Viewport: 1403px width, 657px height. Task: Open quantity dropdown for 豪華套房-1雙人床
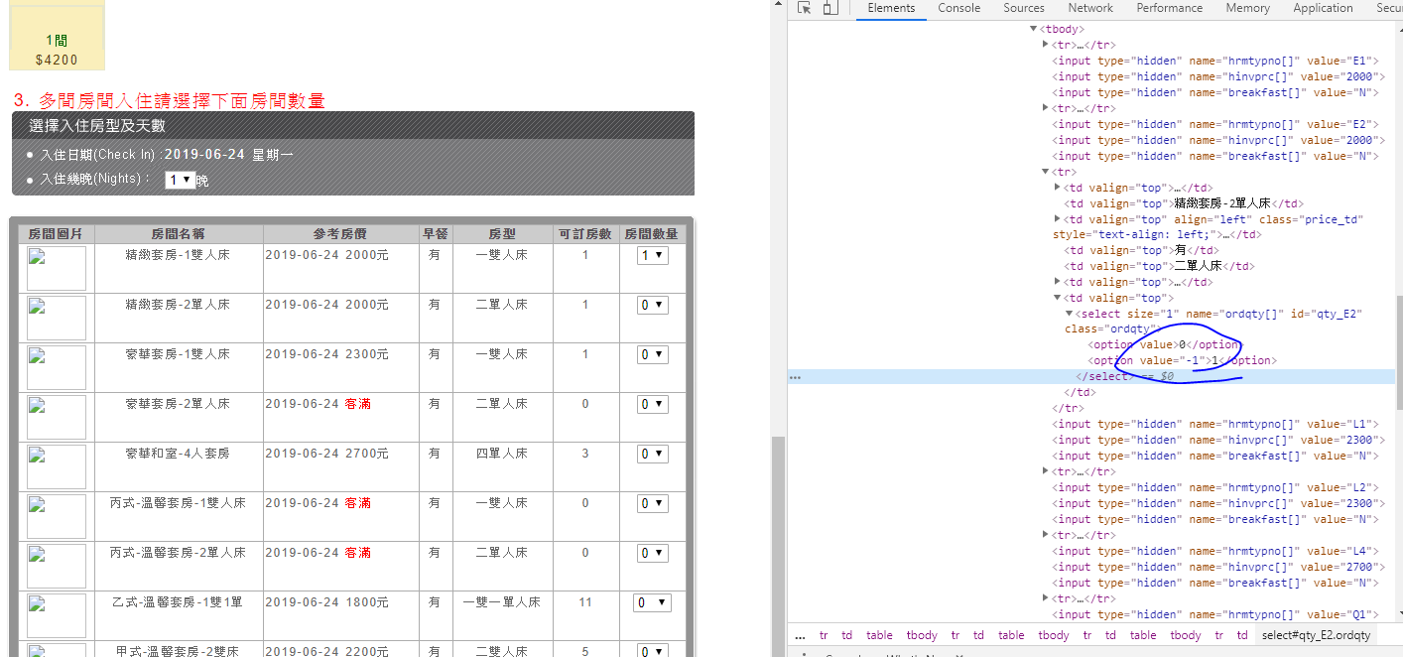click(x=652, y=354)
